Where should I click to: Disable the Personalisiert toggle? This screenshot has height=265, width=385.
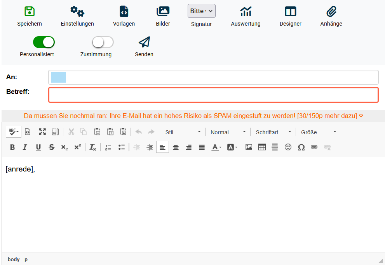(44, 42)
